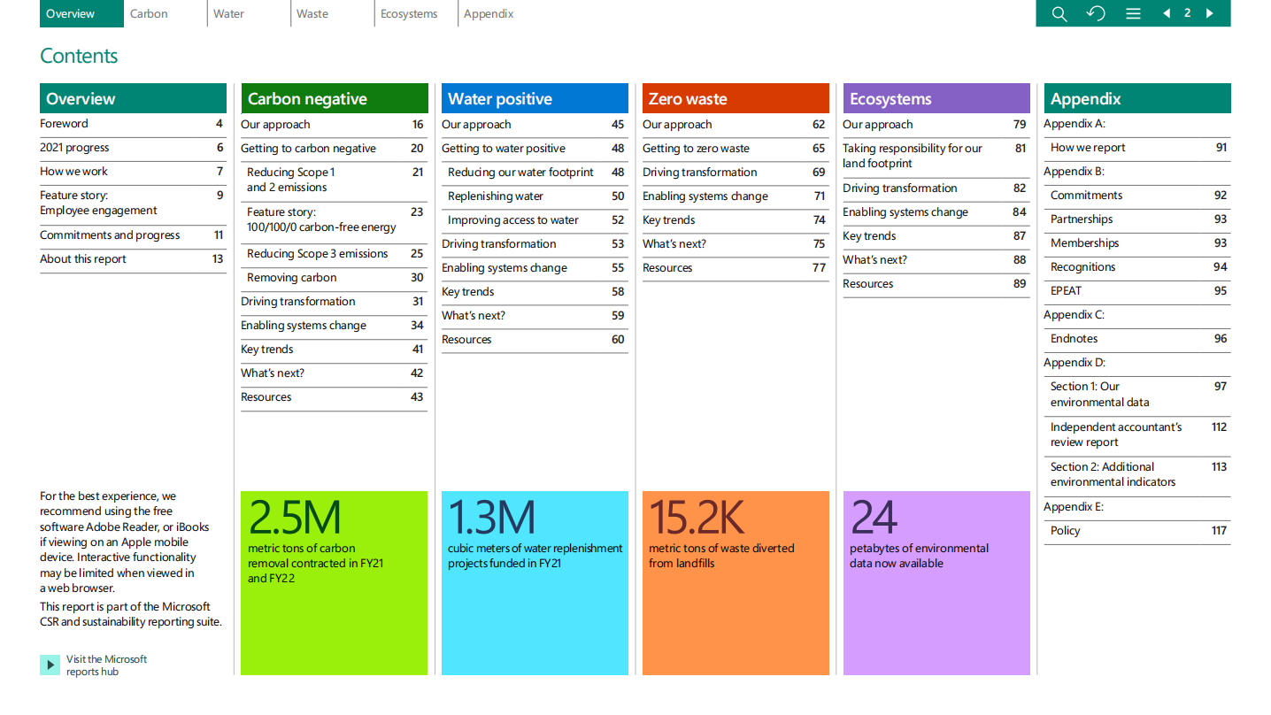Click the Carbon negative section header
Screen dimensions: 1271x715
coord(334,98)
